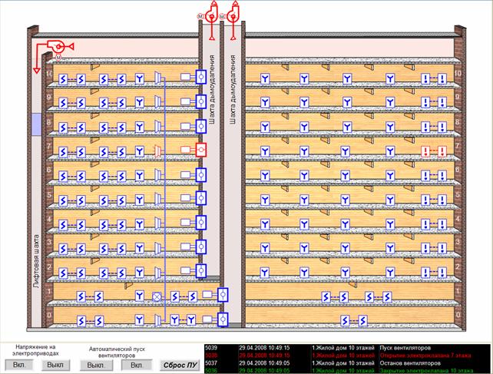Select the smoke valve on floor 4
The image size is (493, 374).
(201, 223)
